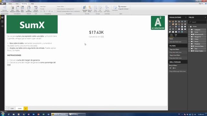The image size is (207, 116).
Task: Click View as Roles icon
Action: click(90, 9)
